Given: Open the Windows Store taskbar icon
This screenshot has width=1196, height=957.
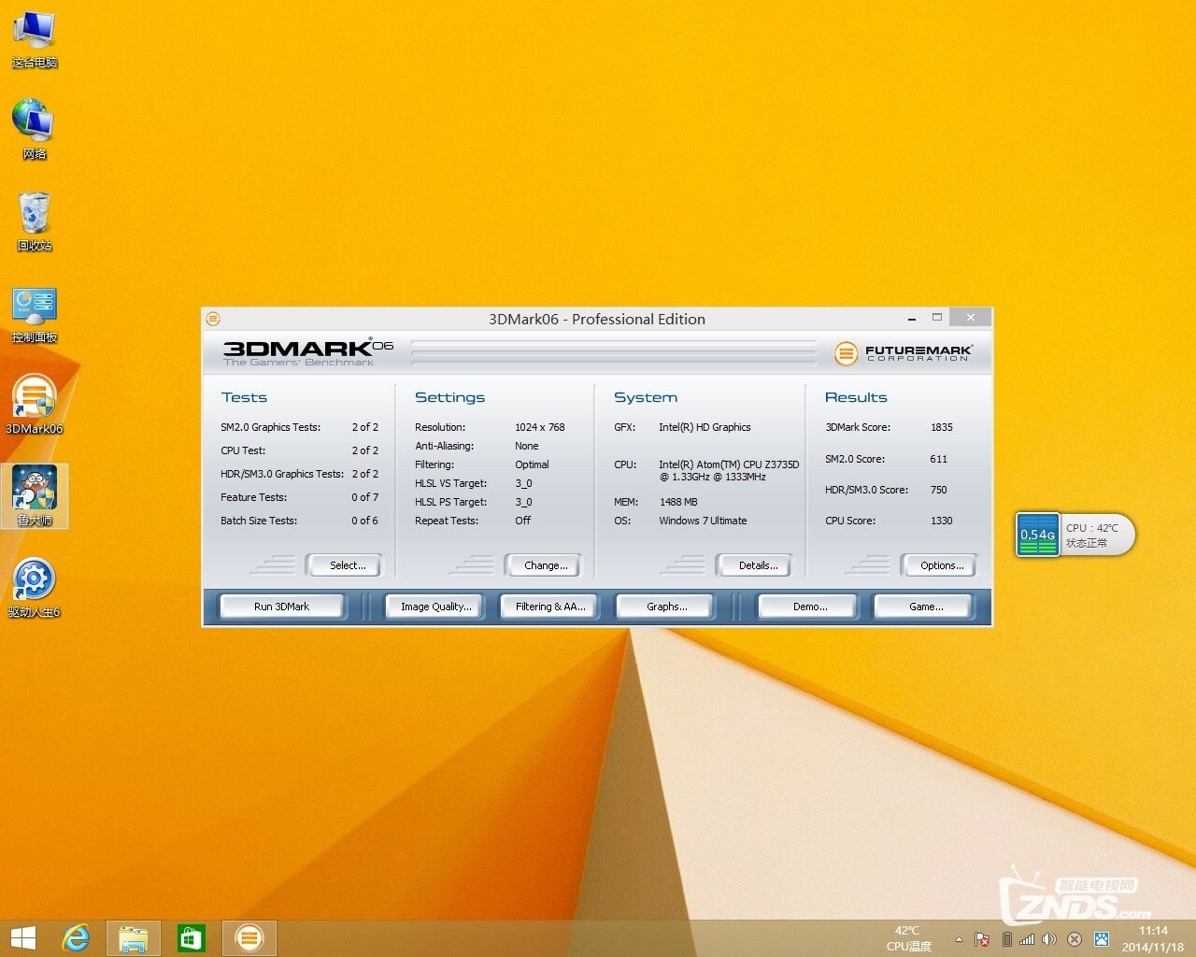Looking at the screenshot, I should (191, 937).
